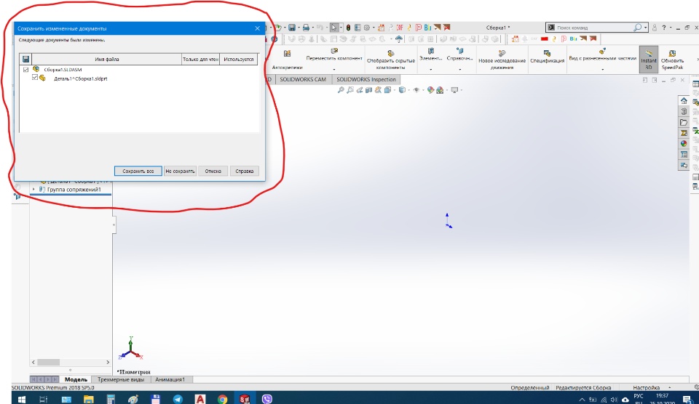
Task: Click the Справочная геометрия tool icon
Action: coord(459,51)
